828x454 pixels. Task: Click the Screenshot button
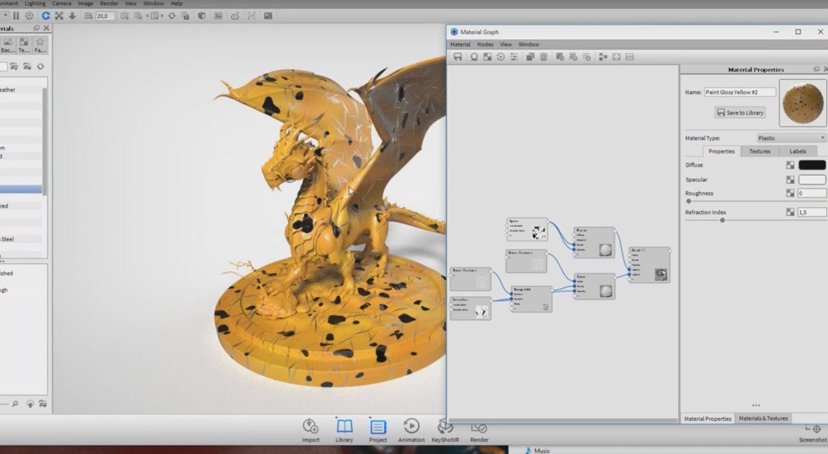click(x=812, y=433)
